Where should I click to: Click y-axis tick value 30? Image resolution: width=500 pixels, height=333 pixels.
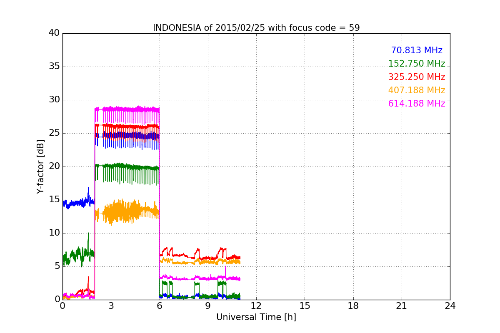(54, 100)
